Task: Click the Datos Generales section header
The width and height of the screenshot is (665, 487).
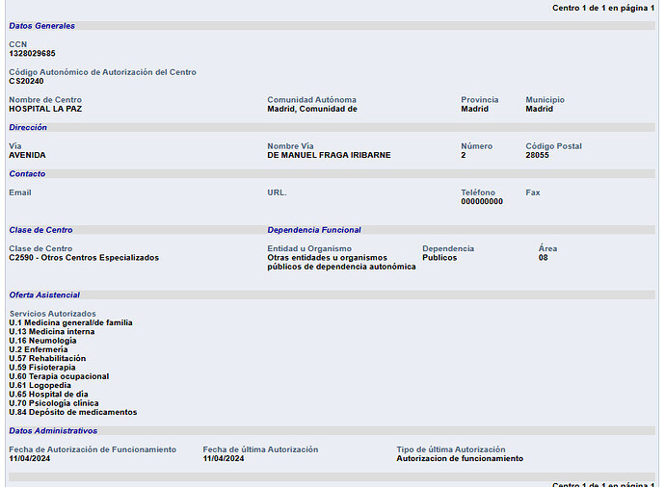Action: [x=41, y=26]
